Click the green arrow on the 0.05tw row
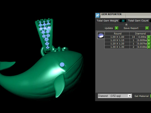 coord(149,37)
